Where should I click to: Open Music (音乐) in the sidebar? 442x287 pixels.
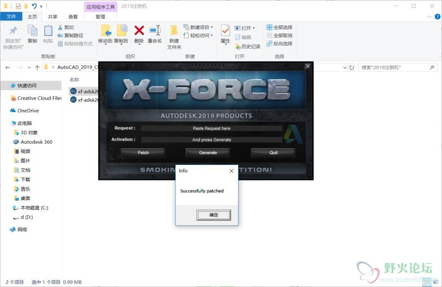tap(22, 189)
